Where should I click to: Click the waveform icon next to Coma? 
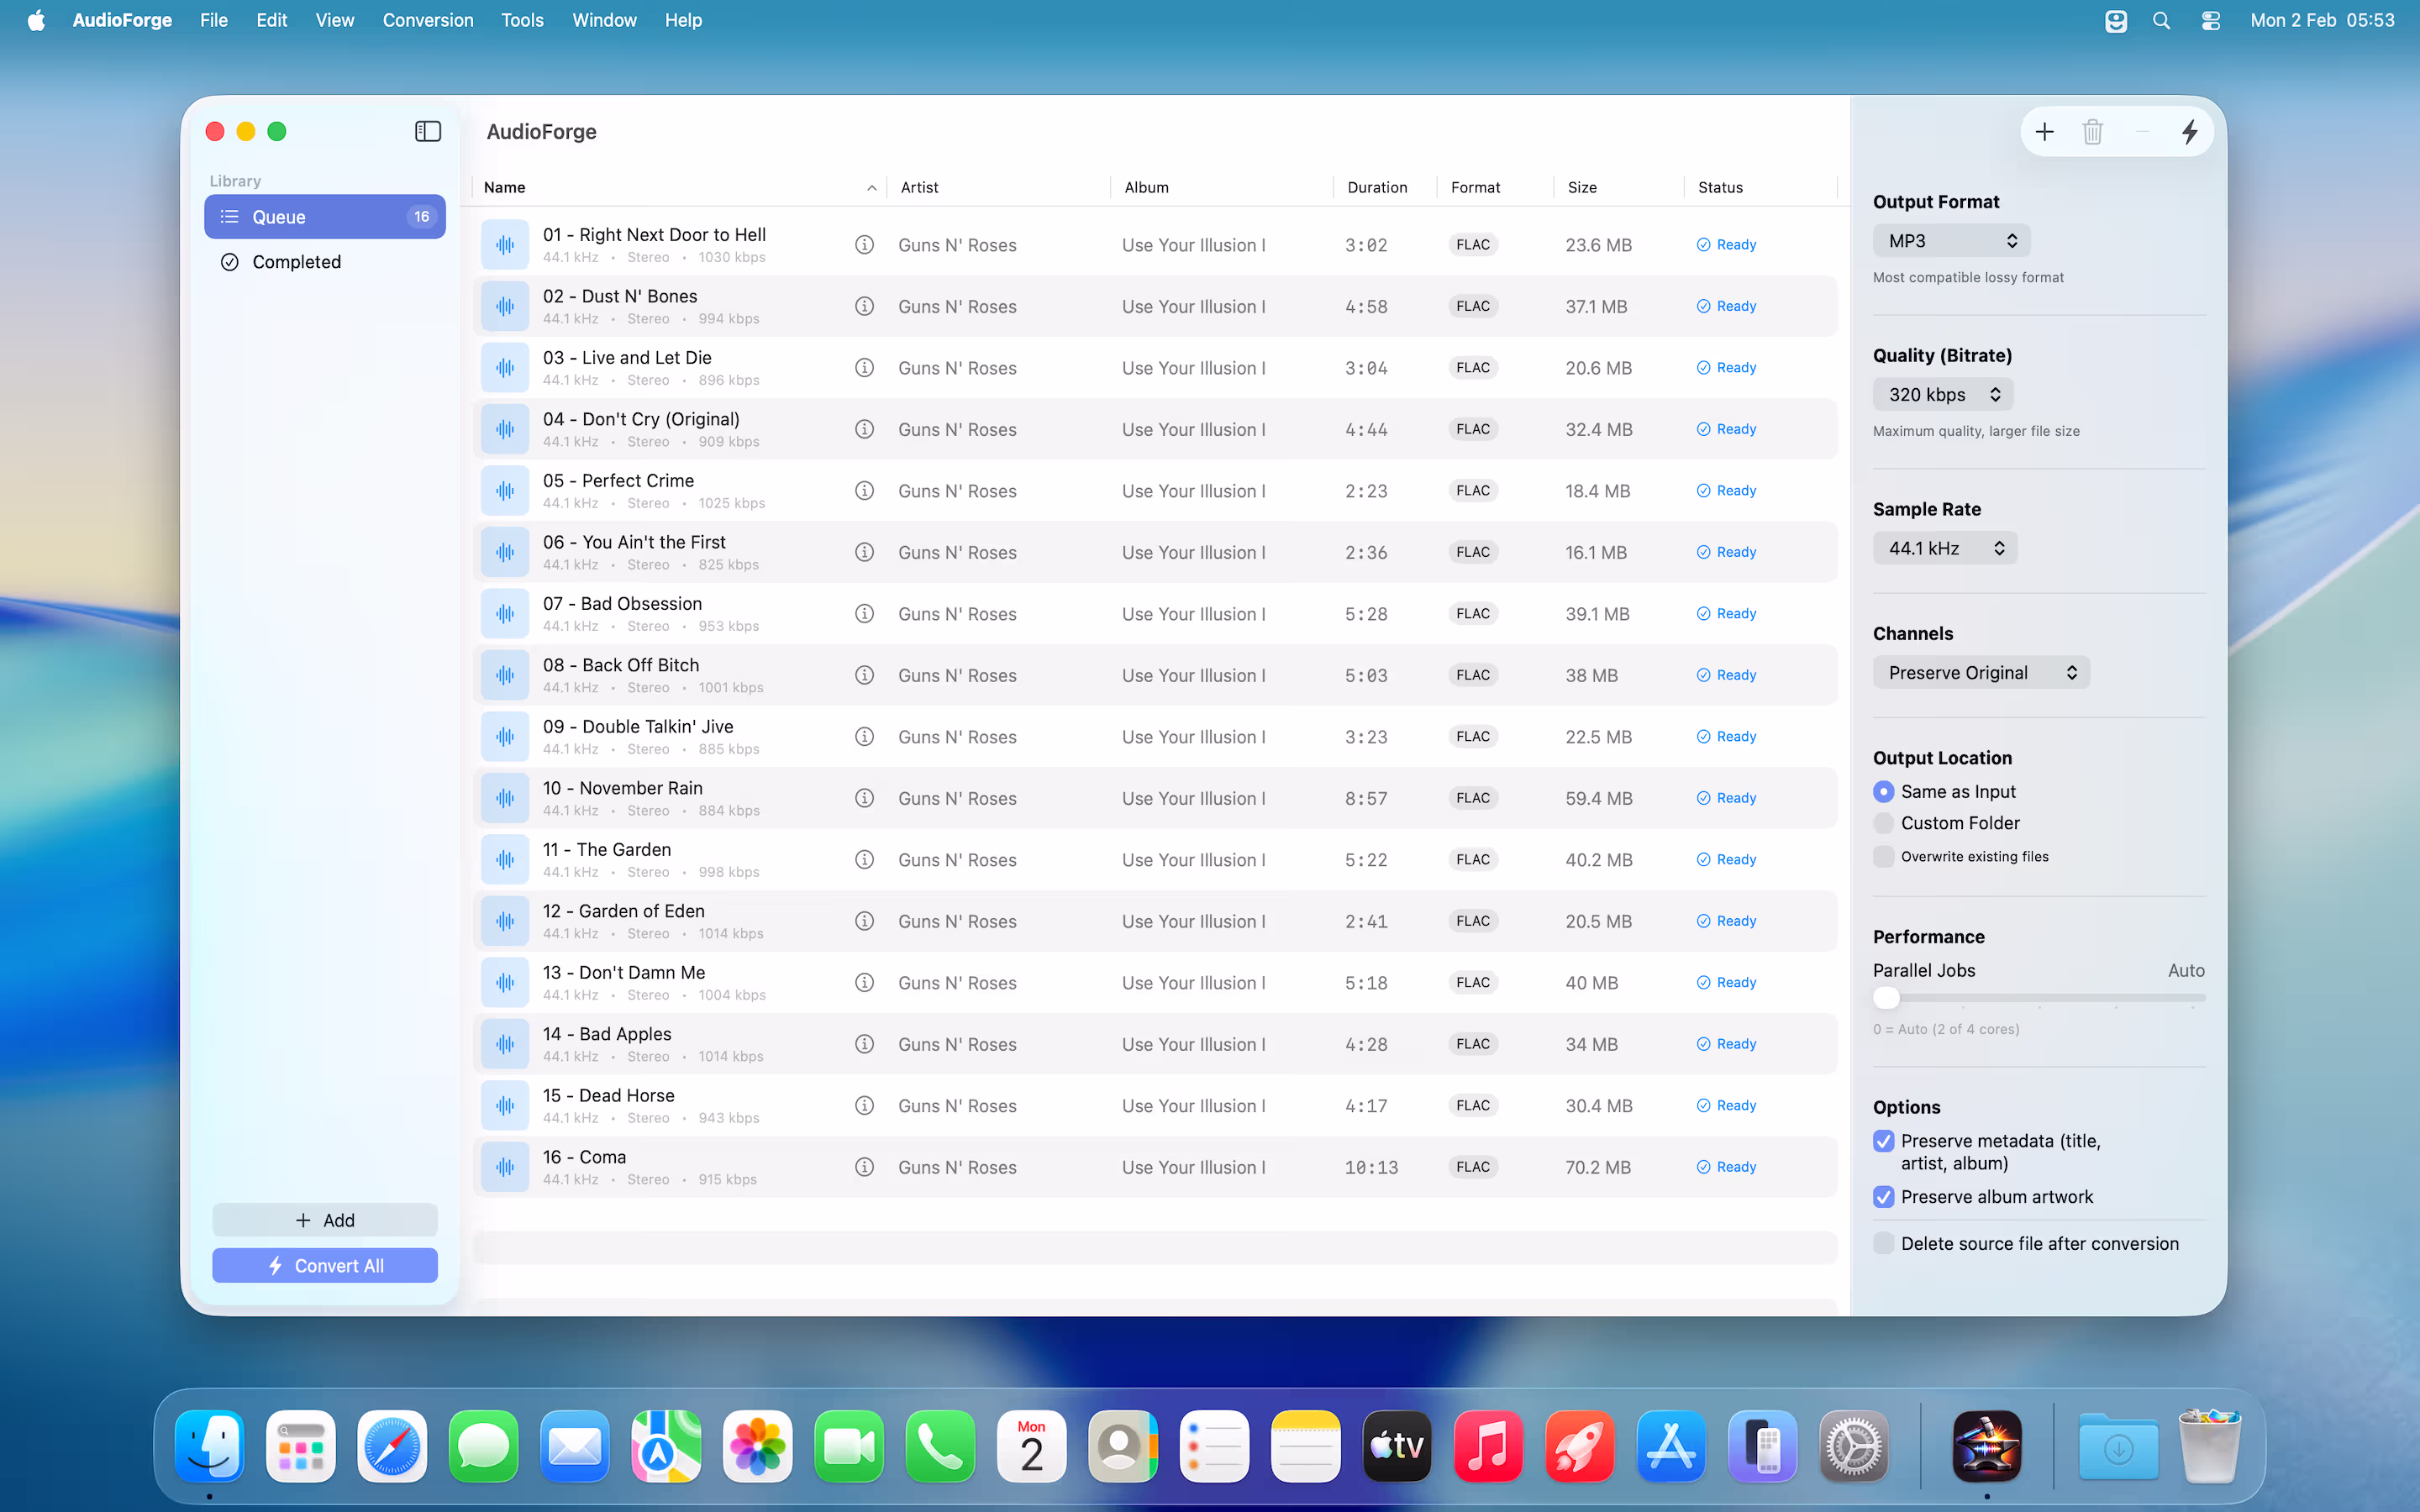pyautogui.click(x=506, y=1166)
